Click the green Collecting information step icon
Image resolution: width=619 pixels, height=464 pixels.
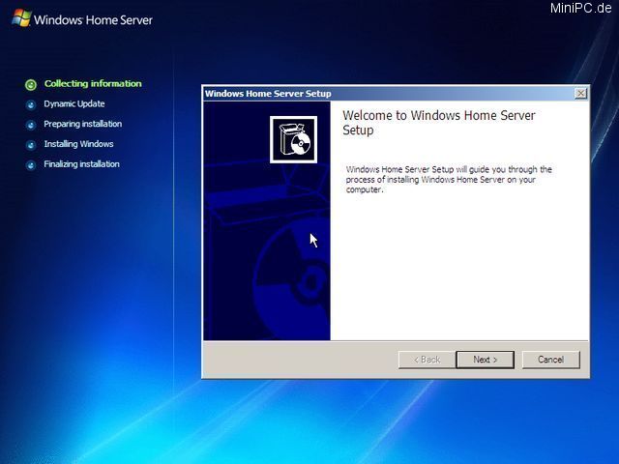click(31, 84)
